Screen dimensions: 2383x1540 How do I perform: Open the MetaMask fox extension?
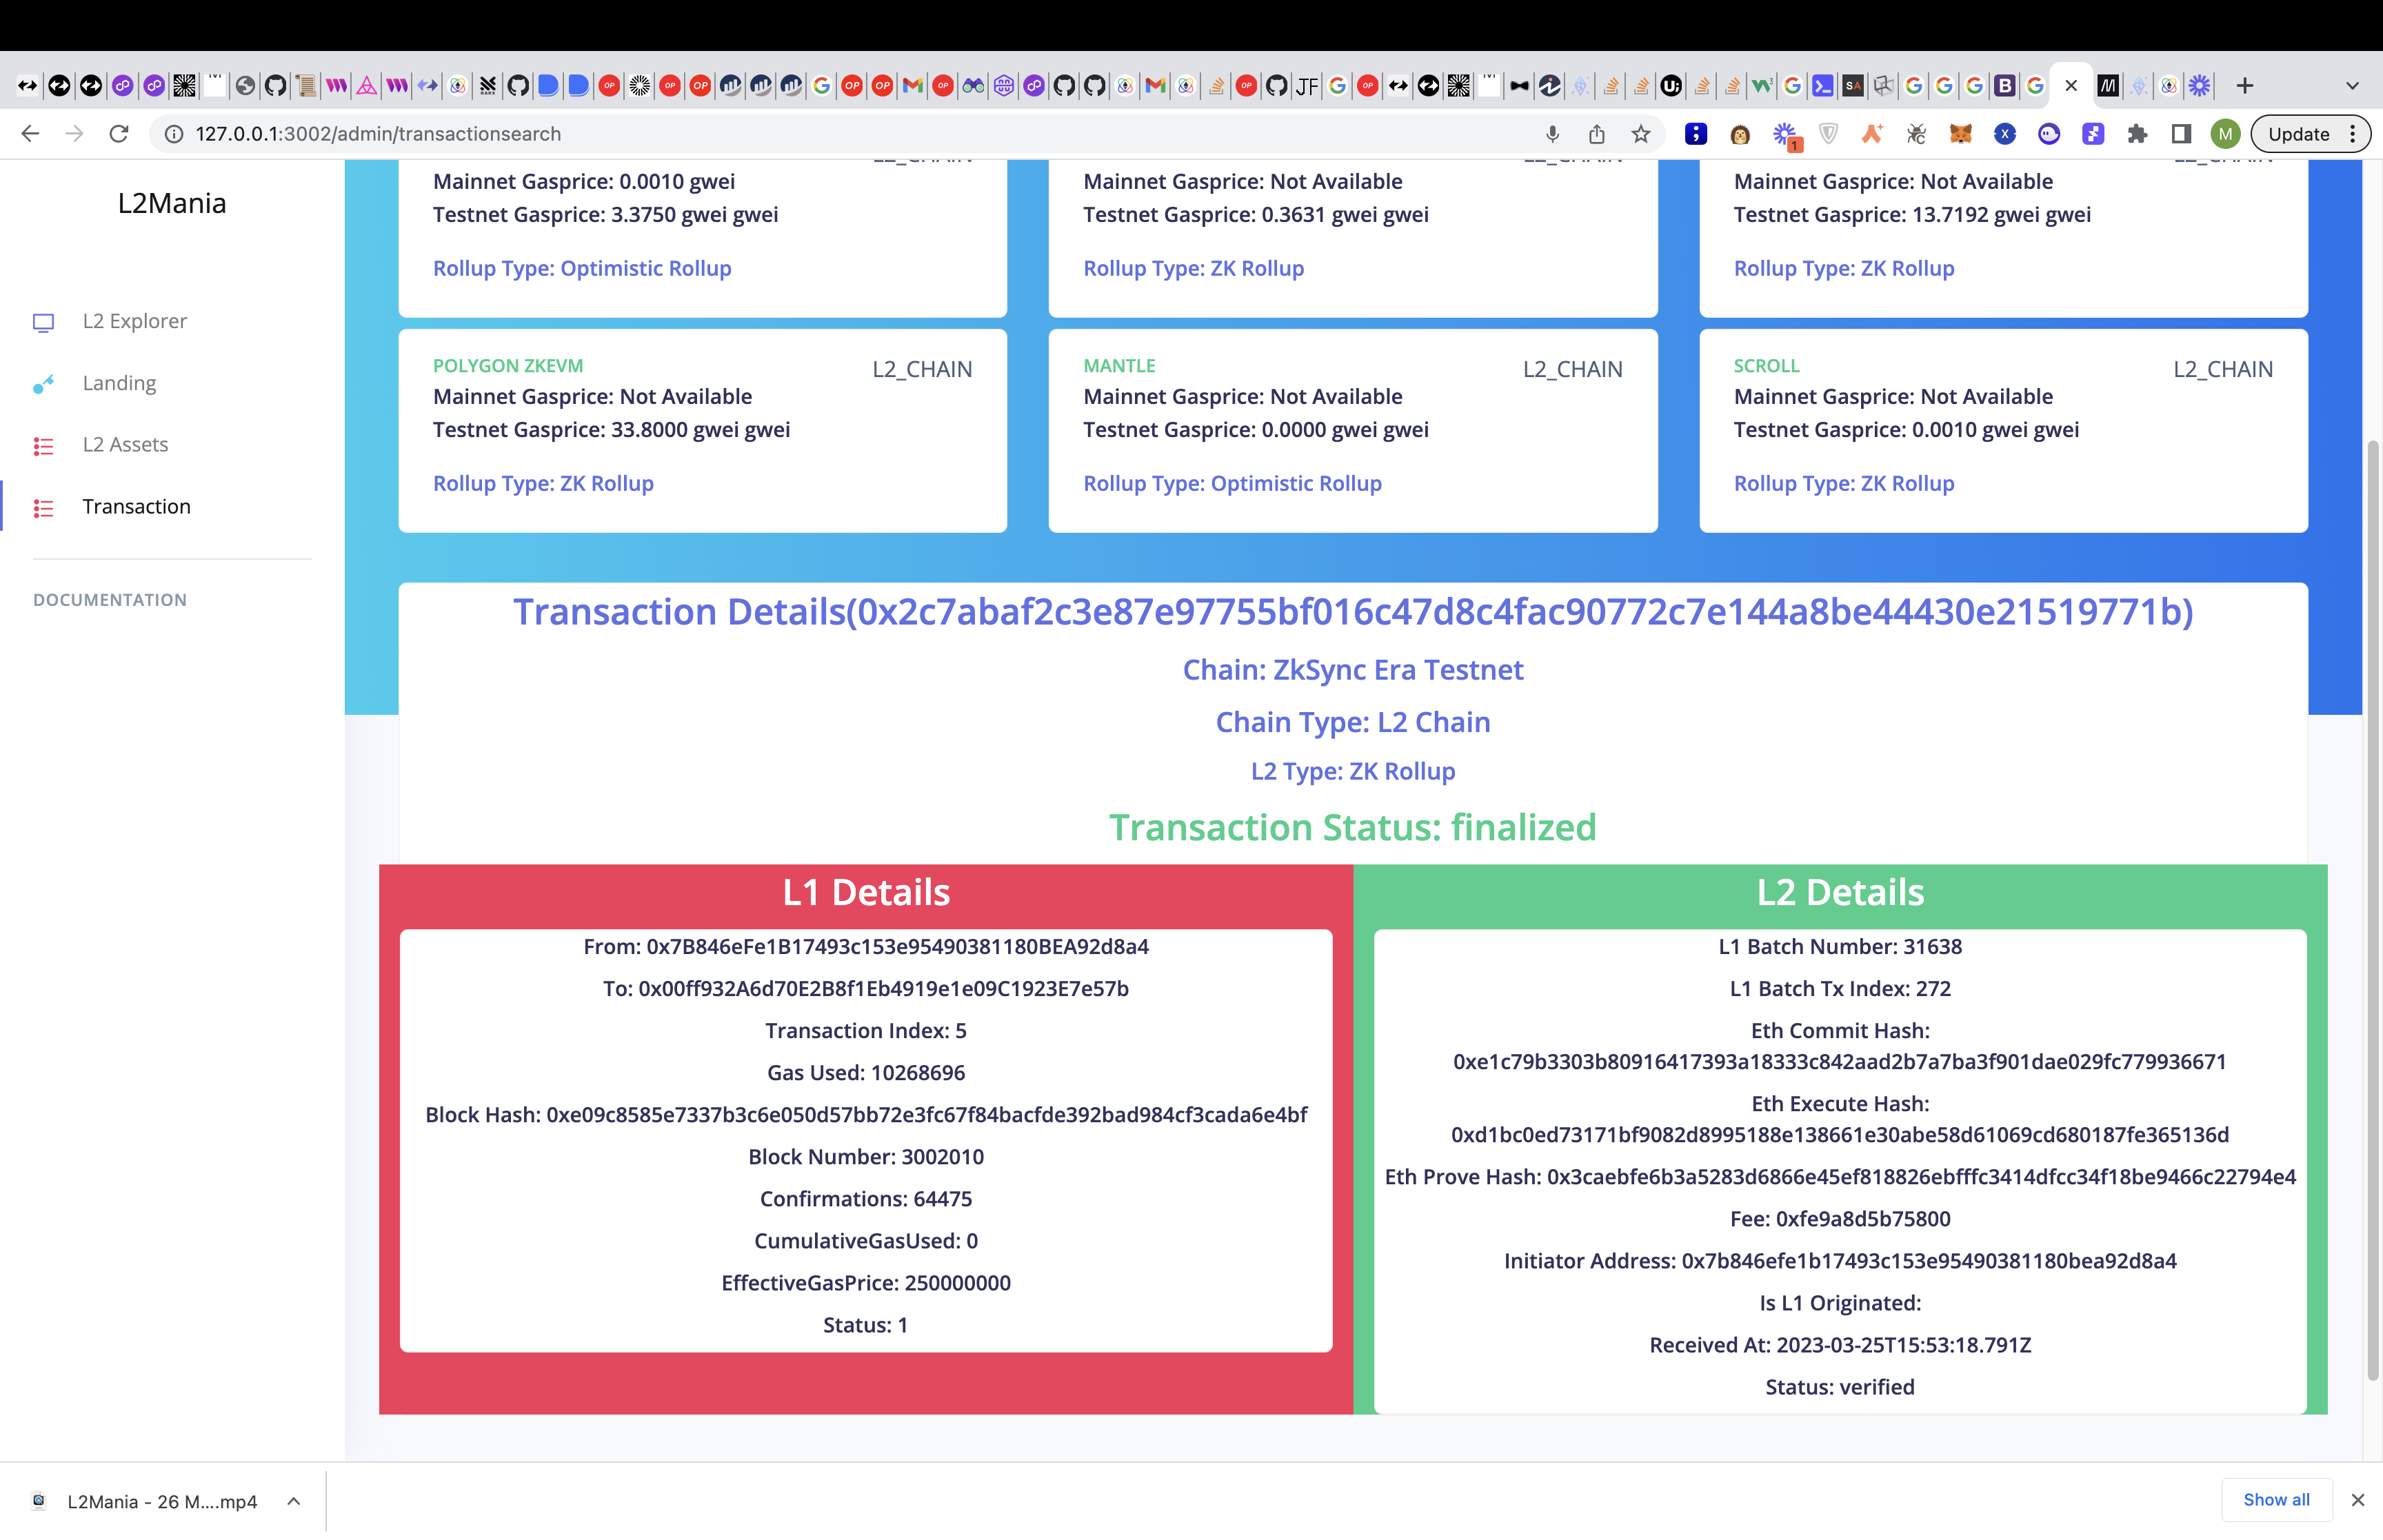[x=1960, y=134]
